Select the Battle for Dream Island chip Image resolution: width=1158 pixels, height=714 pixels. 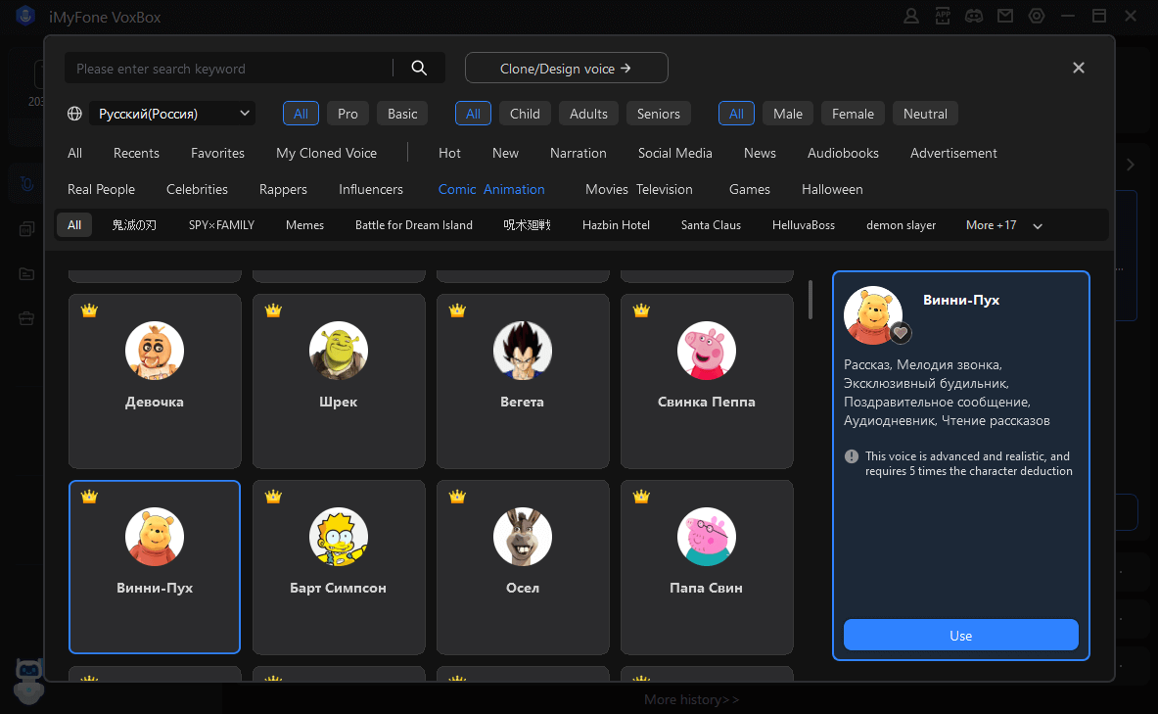click(413, 225)
